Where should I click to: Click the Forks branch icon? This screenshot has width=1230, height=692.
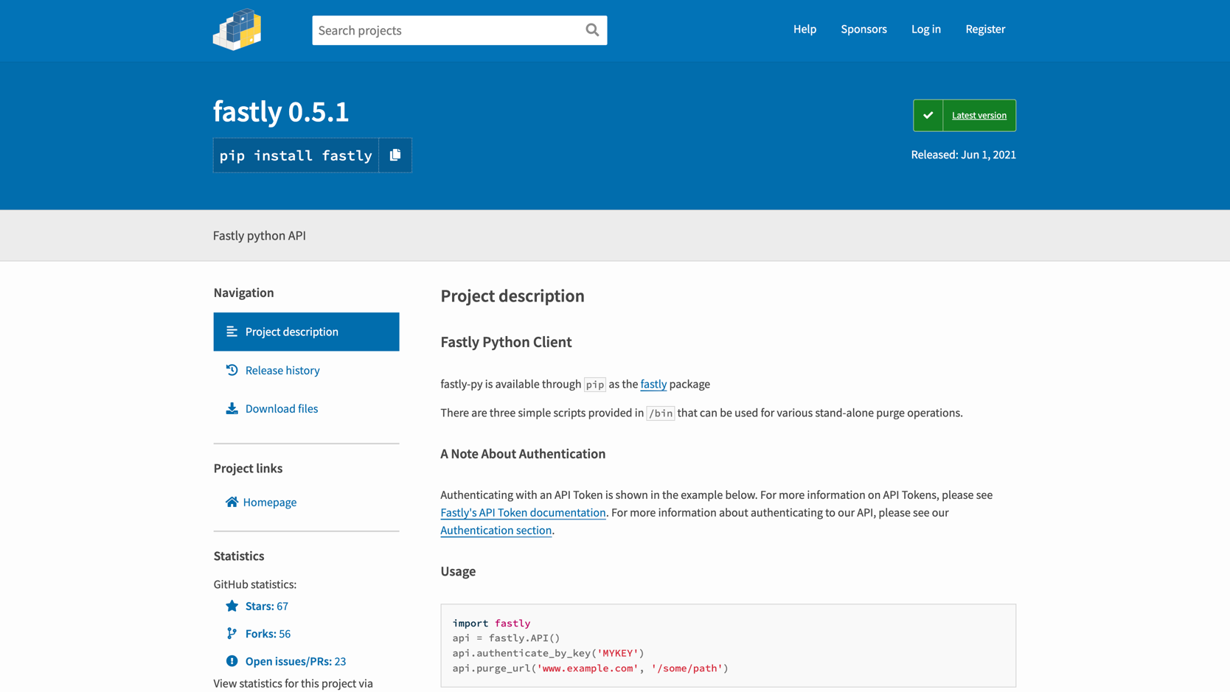click(x=232, y=634)
